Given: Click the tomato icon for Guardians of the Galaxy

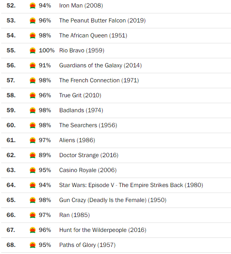Looking at the screenshot, I should [x=33, y=65].
